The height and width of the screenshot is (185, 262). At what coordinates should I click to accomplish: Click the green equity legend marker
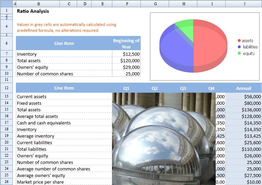(x=239, y=53)
